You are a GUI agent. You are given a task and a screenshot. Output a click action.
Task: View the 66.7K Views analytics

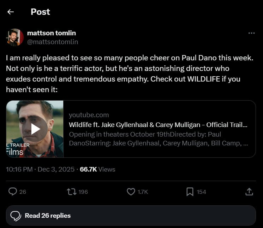coord(97,169)
